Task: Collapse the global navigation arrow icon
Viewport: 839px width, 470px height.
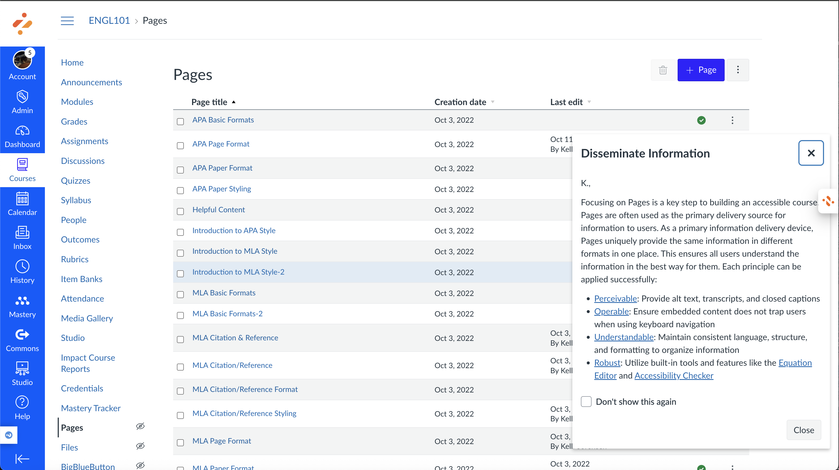Action: coord(22,459)
